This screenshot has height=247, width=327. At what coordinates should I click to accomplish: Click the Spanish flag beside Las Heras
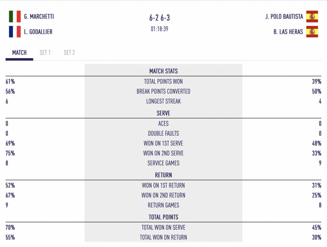(x=312, y=32)
